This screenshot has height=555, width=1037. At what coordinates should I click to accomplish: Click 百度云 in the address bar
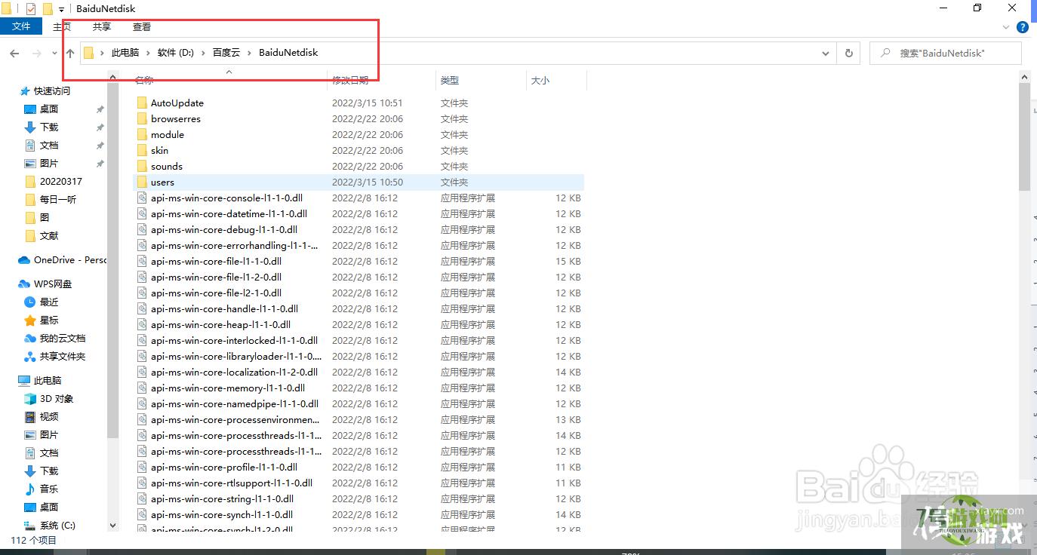point(226,53)
